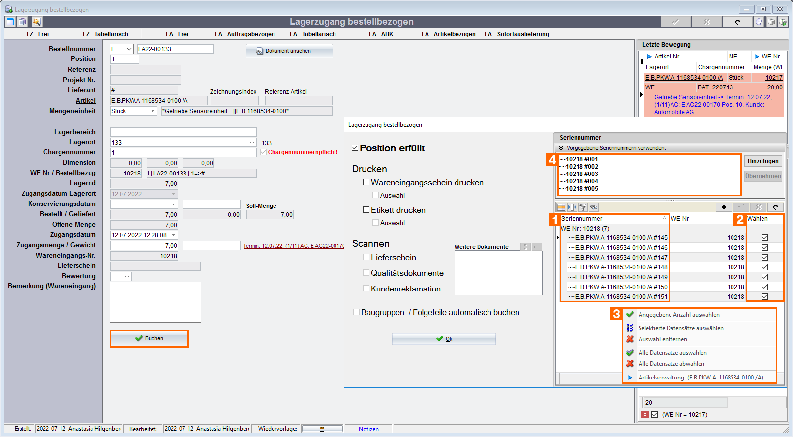
Task: Tick Baugruppen- / Folgeteile automatisch buchen
Action: pos(356,312)
